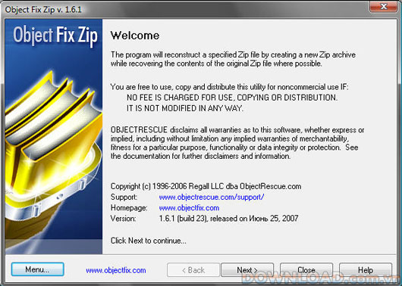This screenshot has width=402, height=286.
Task: Open the www.objectrescue.com/support/ link
Action: pos(212,197)
